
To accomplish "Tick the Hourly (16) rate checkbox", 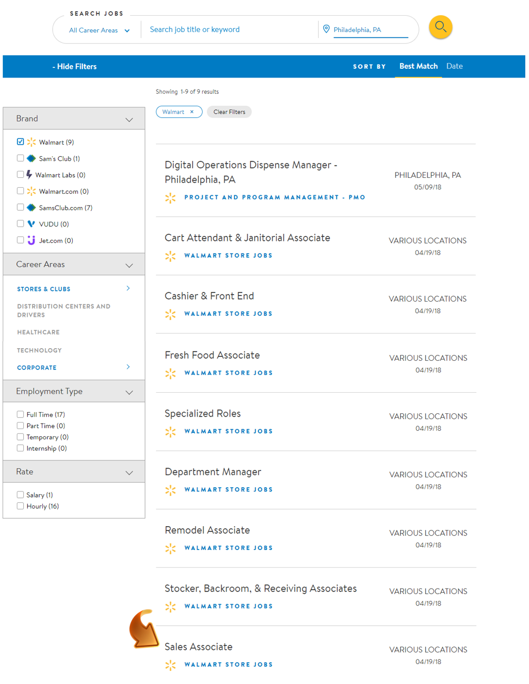I will tap(20, 506).
